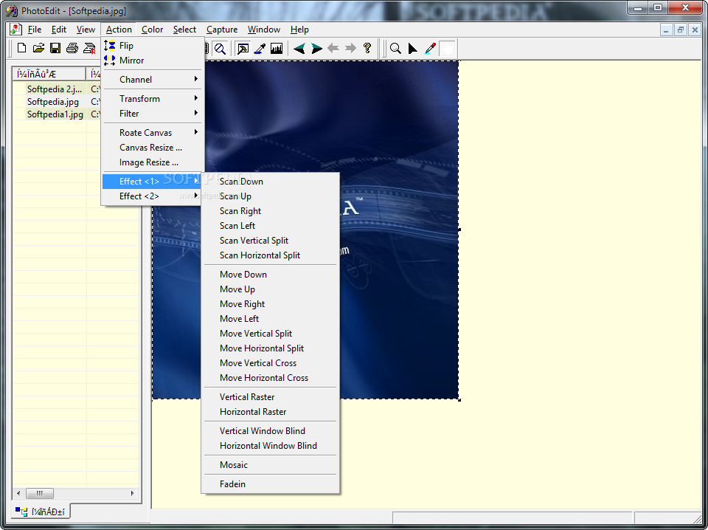Viewport: 708px width, 530px height.
Task: Apply the Mosaic effect
Action: pyautogui.click(x=271, y=464)
